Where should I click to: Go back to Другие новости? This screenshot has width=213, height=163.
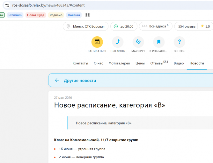80,81
